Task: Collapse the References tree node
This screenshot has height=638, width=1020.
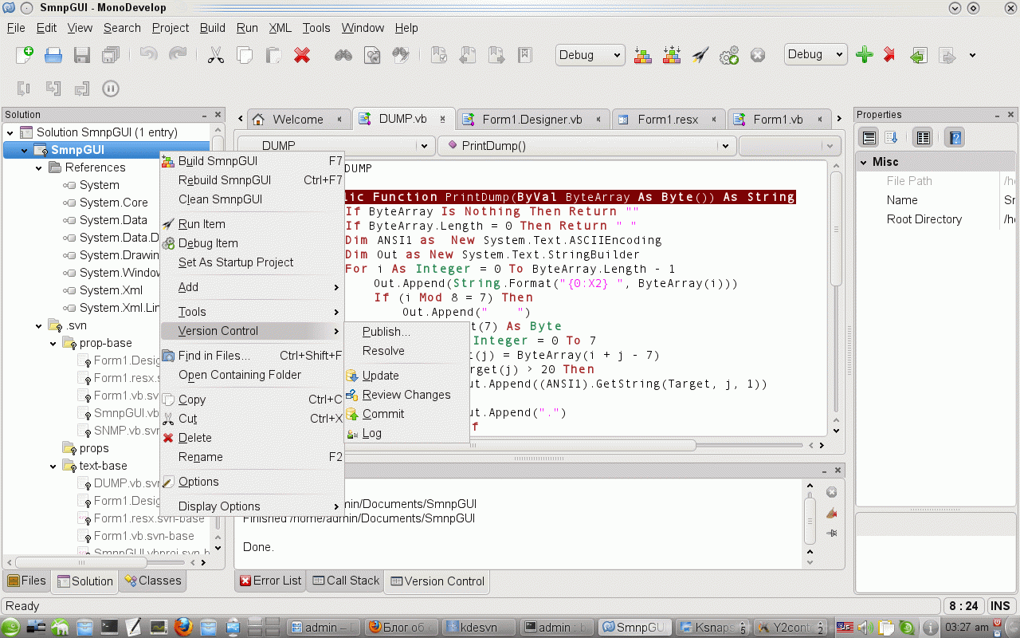Action: tap(39, 168)
